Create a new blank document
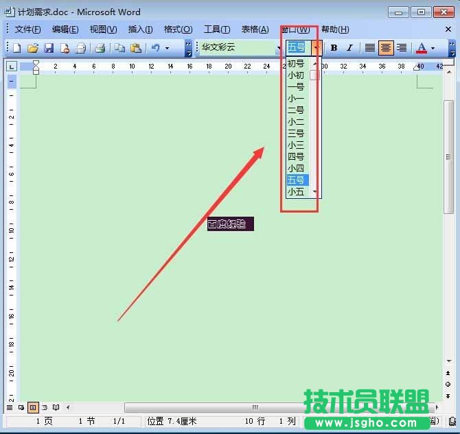 coord(16,48)
